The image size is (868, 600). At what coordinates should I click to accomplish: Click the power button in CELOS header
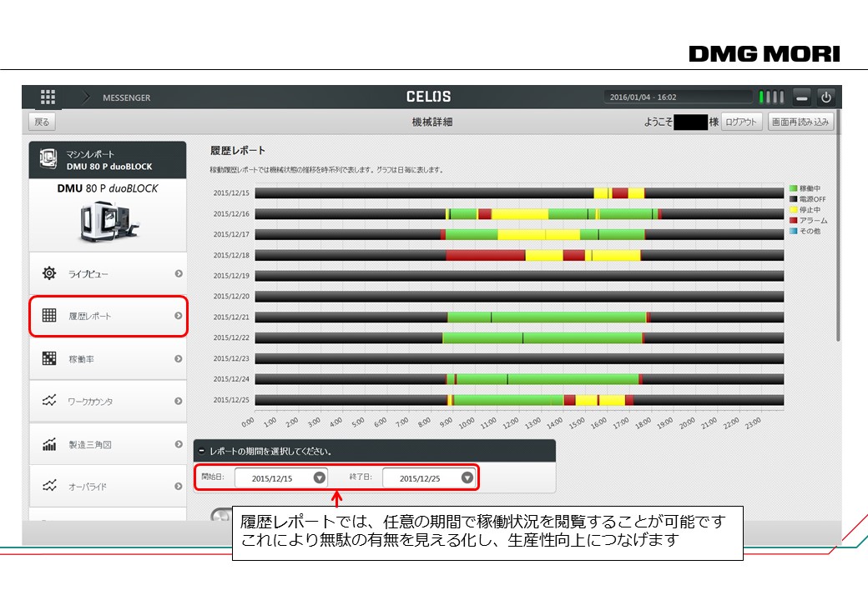coord(826,97)
